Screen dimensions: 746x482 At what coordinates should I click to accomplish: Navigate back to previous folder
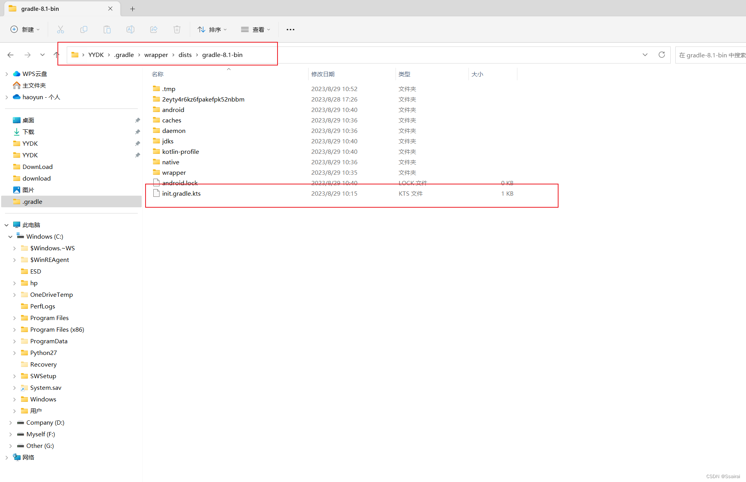click(10, 55)
